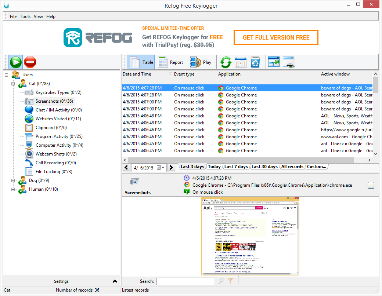Stop monitoring with the red stop button
Screen dimensions: 382x296
30,62
